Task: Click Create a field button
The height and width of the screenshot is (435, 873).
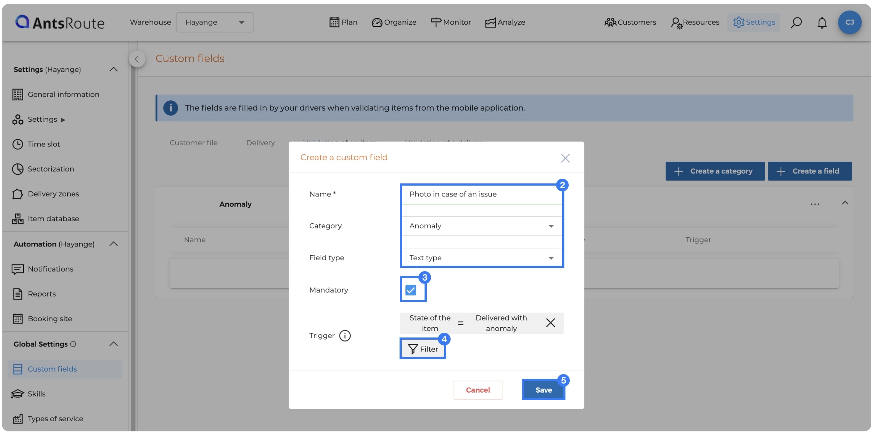Action: [810, 171]
